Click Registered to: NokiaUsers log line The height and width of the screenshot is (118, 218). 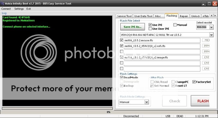point(19,20)
